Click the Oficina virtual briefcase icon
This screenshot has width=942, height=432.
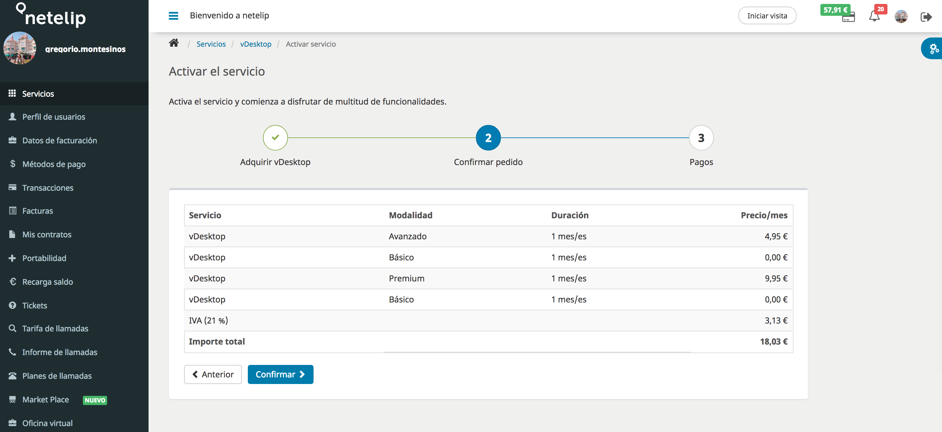point(12,423)
